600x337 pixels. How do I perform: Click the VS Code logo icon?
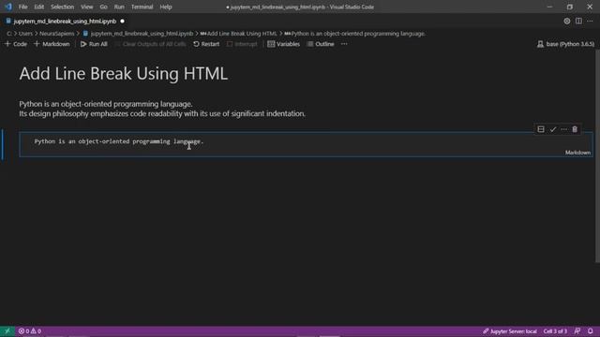point(8,7)
